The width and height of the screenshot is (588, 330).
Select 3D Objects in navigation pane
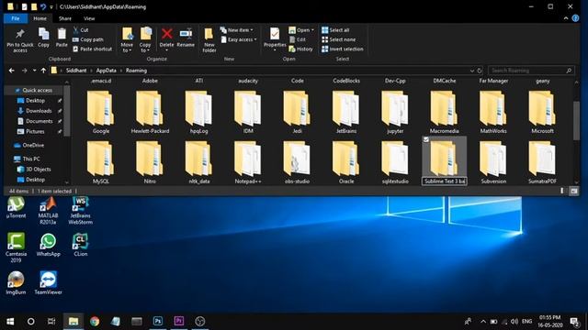[x=38, y=169]
